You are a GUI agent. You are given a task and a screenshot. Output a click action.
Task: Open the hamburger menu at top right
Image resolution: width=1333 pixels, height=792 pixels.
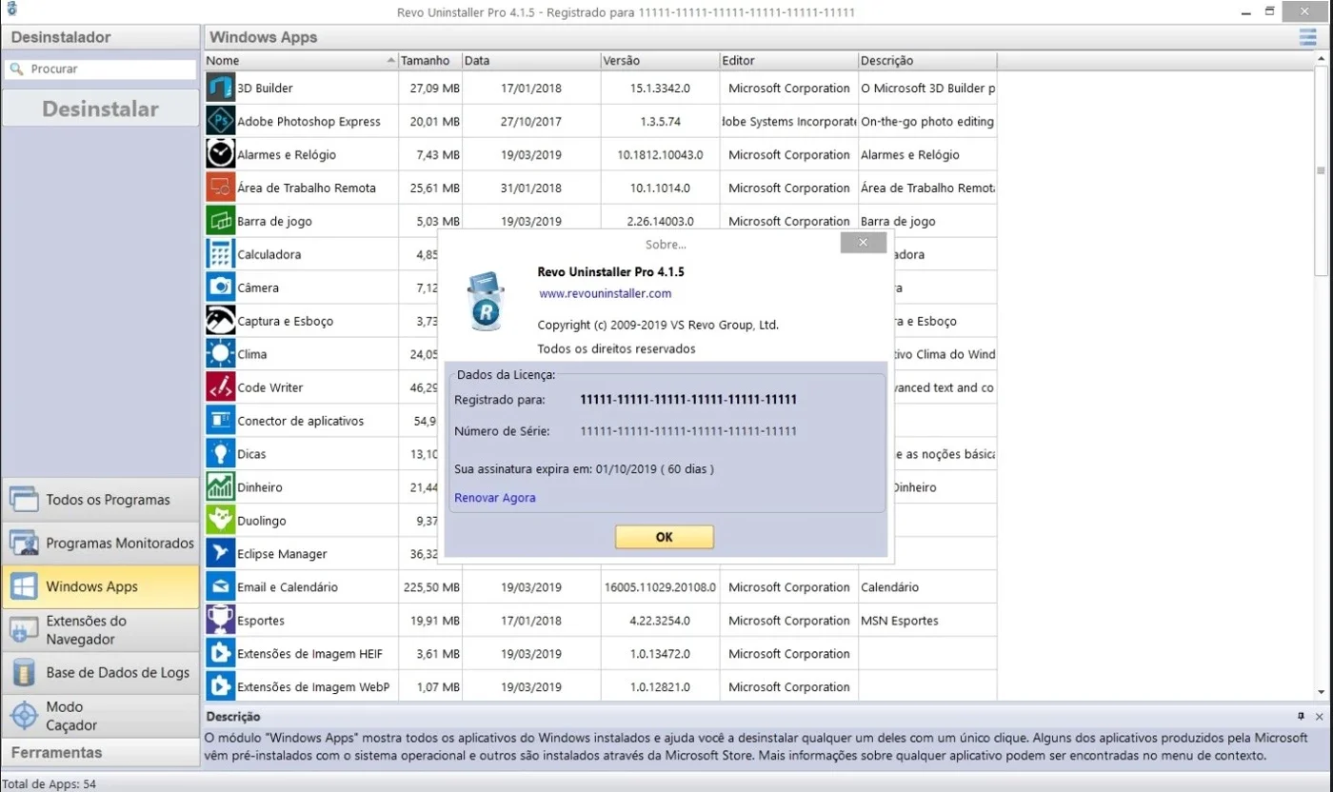1308,37
